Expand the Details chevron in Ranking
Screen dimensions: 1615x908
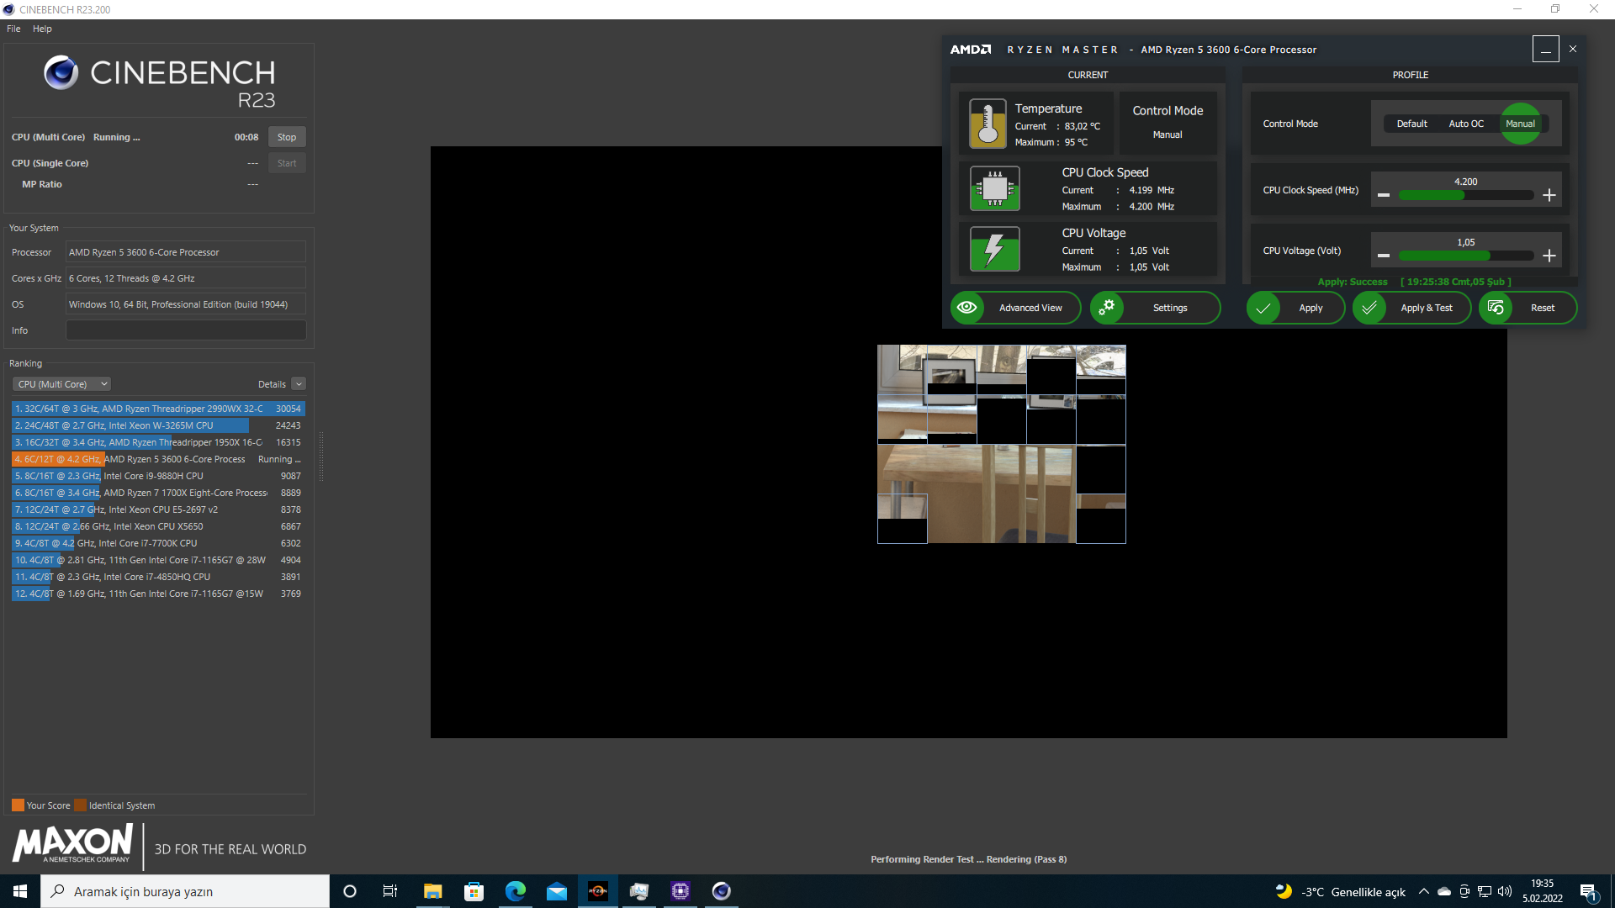[x=299, y=384]
